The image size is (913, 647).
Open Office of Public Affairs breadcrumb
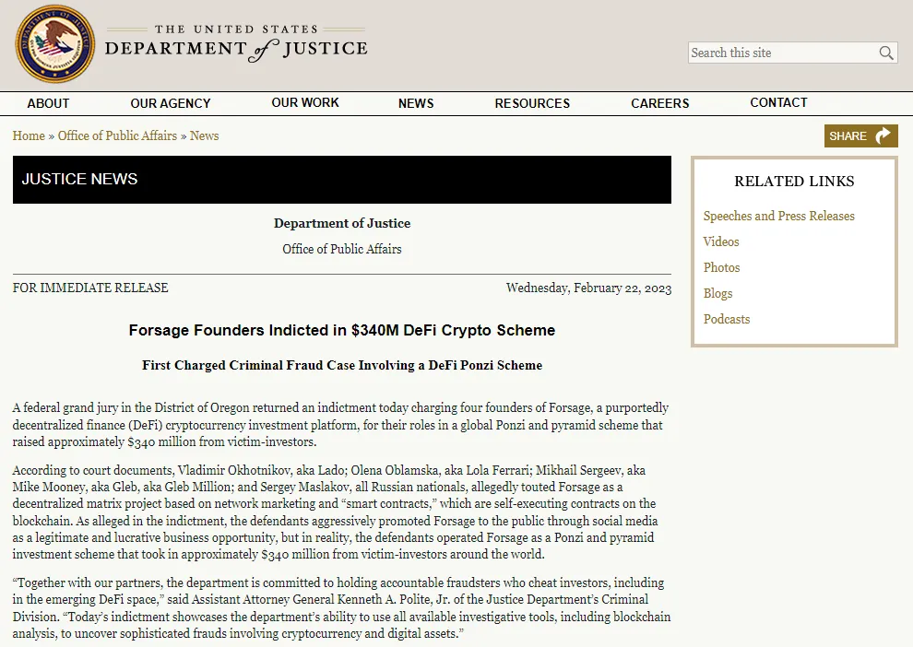click(117, 135)
